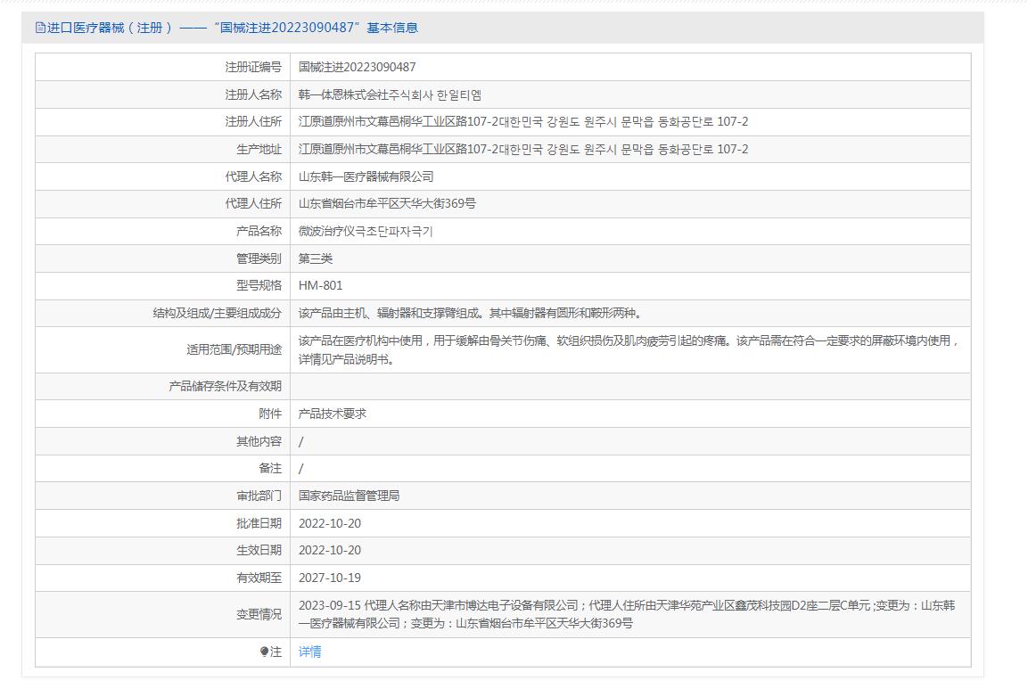This screenshot has width=1028, height=697.
Task: Select registration number value 国械注进20223090487
Action: pos(357,67)
